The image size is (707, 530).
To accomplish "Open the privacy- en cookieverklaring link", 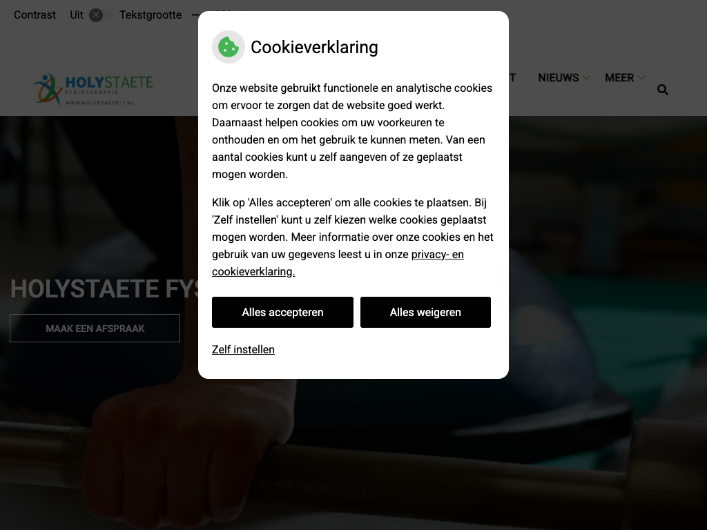I will (338, 263).
